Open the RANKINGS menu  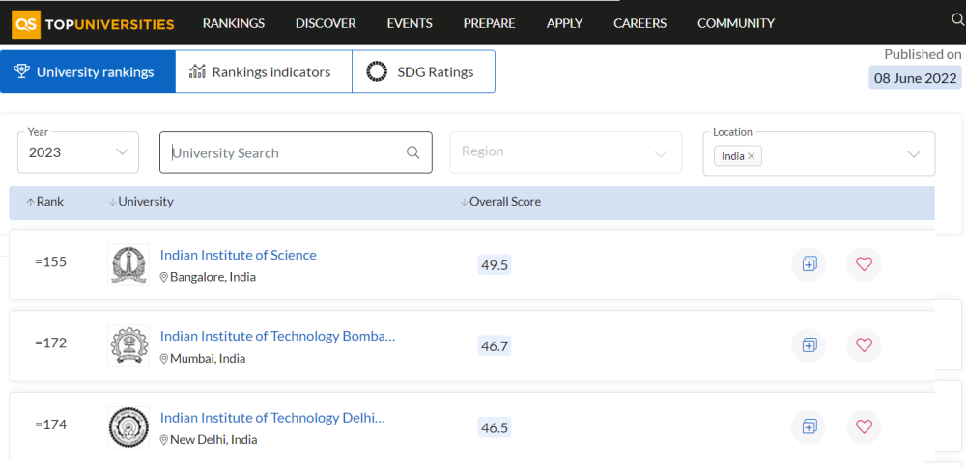tap(234, 23)
